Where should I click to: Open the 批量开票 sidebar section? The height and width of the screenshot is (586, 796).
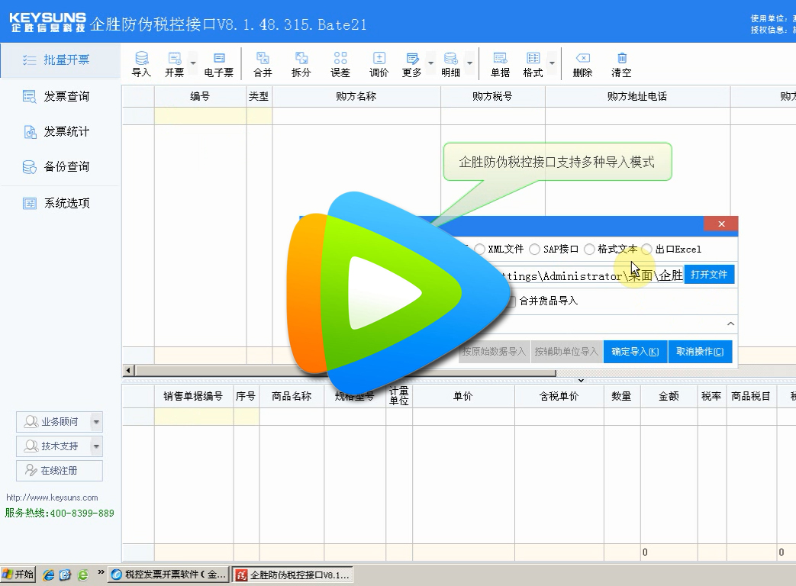click(x=60, y=60)
